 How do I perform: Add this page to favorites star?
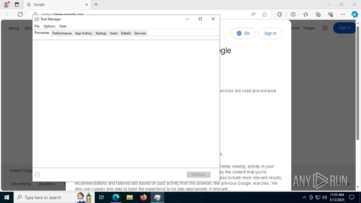265,14
